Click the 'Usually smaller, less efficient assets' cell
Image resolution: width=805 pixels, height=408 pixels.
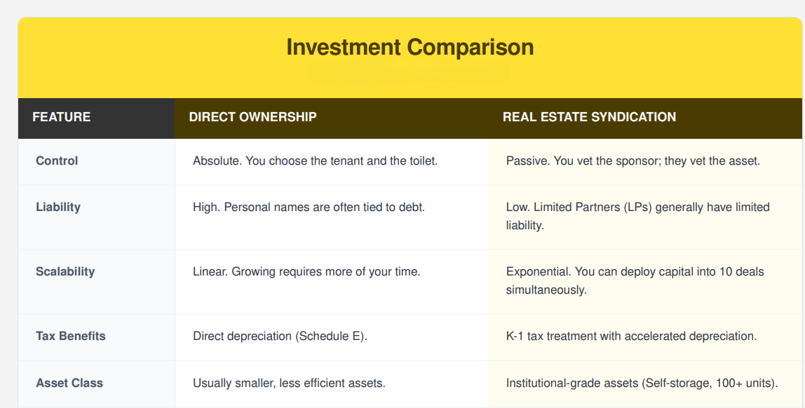(331, 384)
